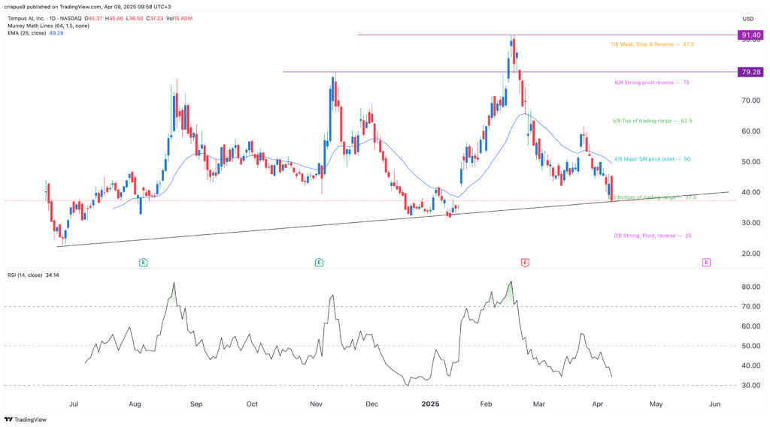Click the Mar label on time axis

[x=539, y=404]
